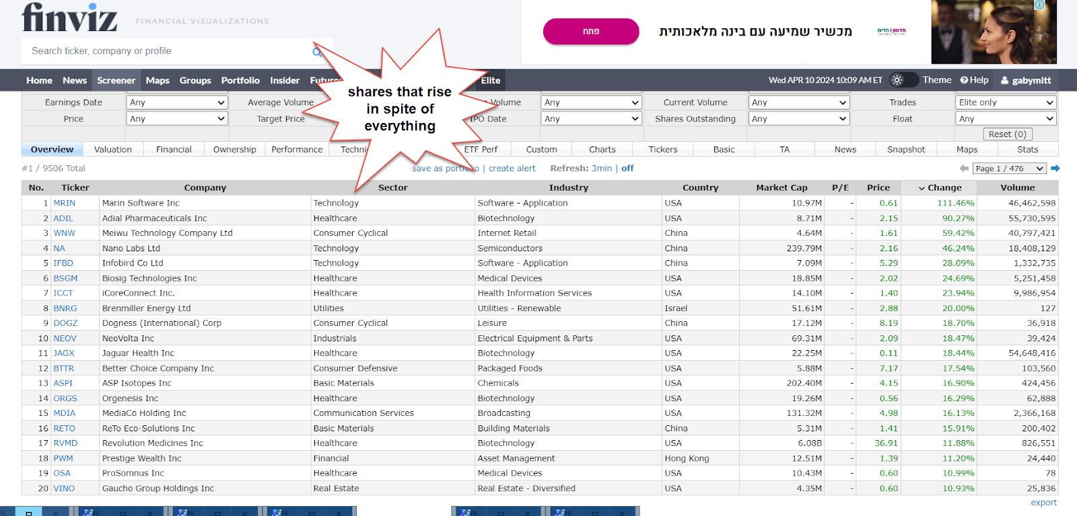Switch to the Stats view tab
Screen dimensions: 1077x516
point(1027,150)
